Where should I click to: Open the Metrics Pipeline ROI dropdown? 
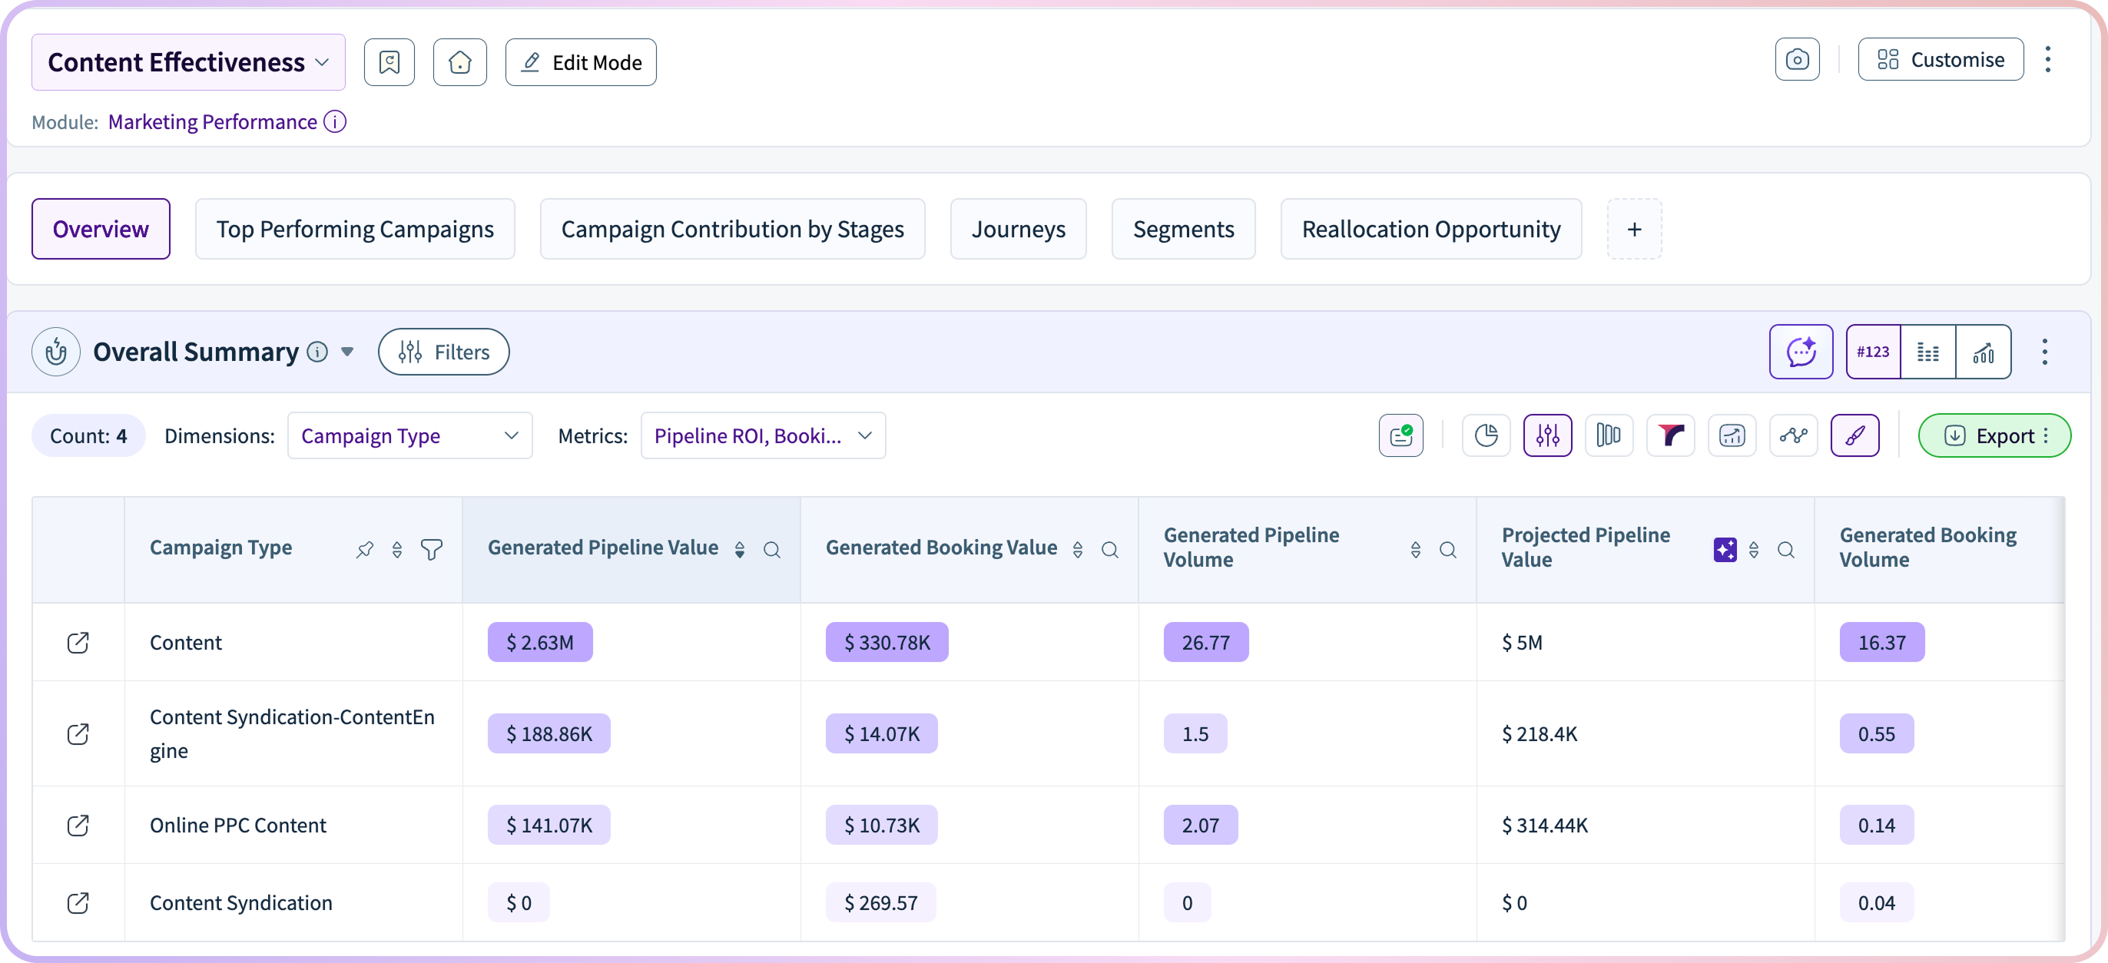pos(763,435)
